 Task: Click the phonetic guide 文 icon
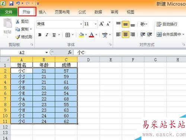tap(105, 35)
